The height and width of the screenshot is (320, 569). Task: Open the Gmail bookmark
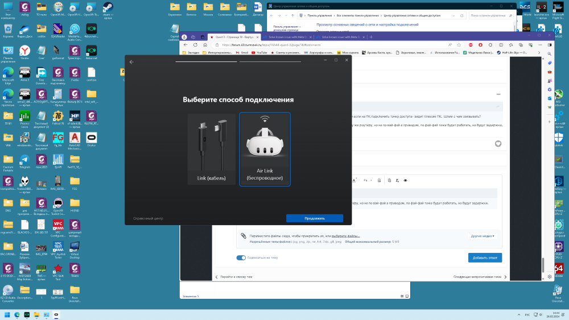click(x=242, y=52)
